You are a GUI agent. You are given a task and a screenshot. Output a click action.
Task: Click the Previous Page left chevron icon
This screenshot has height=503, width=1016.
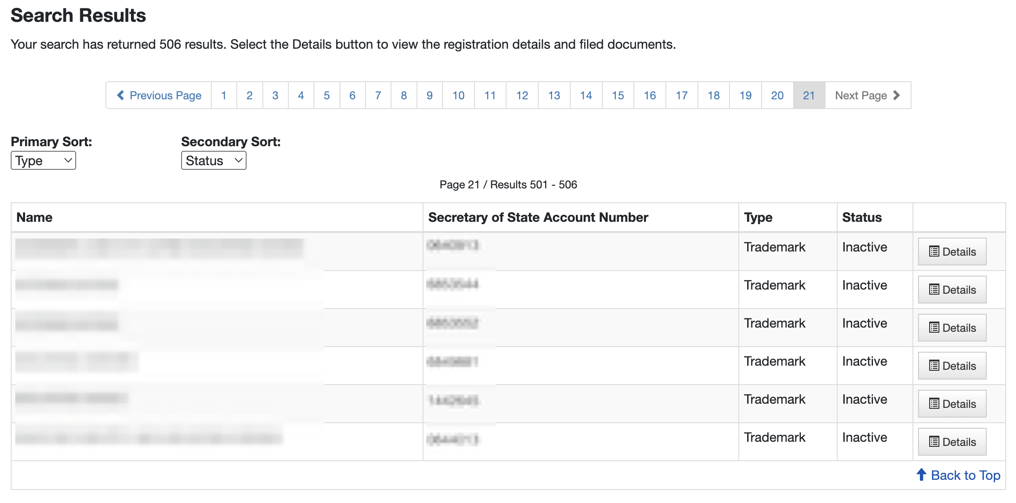tap(120, 95)
